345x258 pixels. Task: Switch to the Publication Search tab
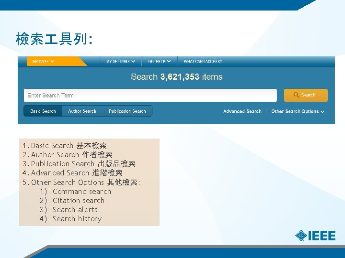pos(127,111)
